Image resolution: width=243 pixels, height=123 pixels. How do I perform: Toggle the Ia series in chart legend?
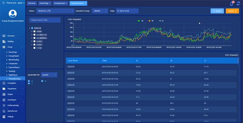pos(140,21)
